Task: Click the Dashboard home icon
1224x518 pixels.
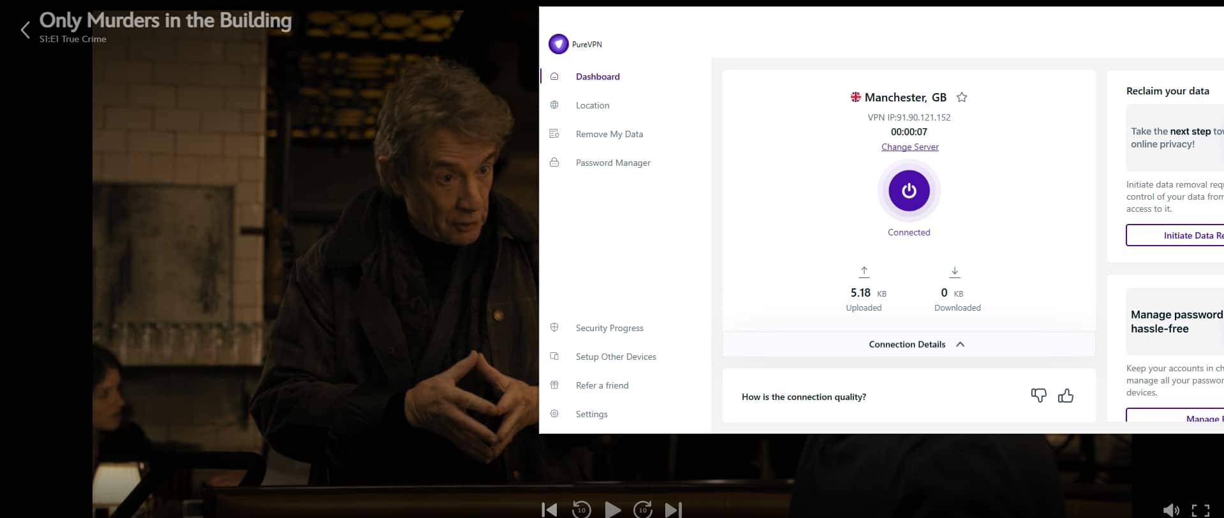Action: pyautogui.click(x=554, y=76)
